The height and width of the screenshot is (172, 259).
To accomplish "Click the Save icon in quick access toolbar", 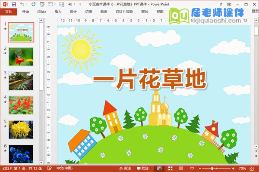I will 14,4.
